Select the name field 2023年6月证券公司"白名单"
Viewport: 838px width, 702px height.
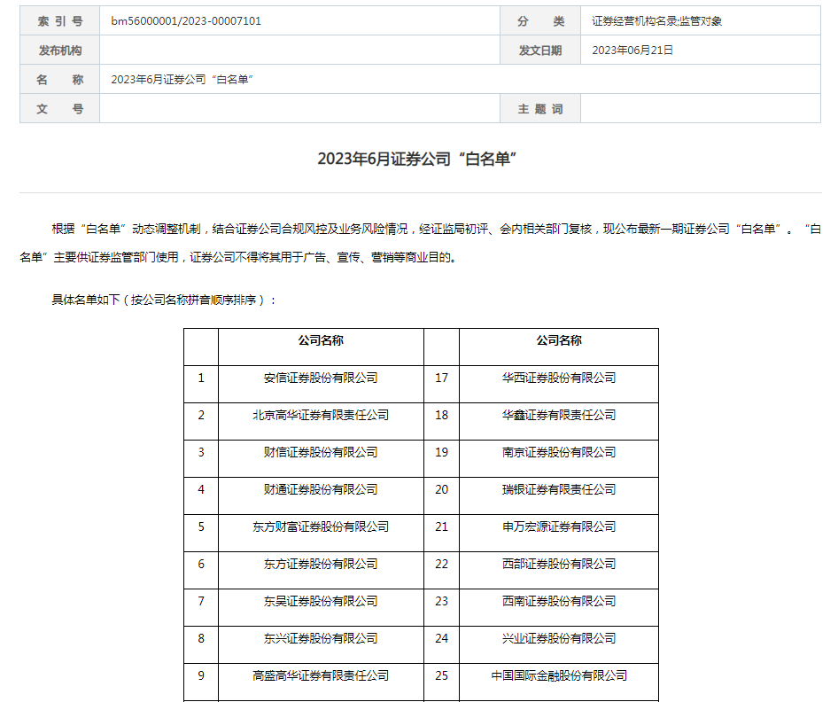pyautogui.click(x=182, y=80)
